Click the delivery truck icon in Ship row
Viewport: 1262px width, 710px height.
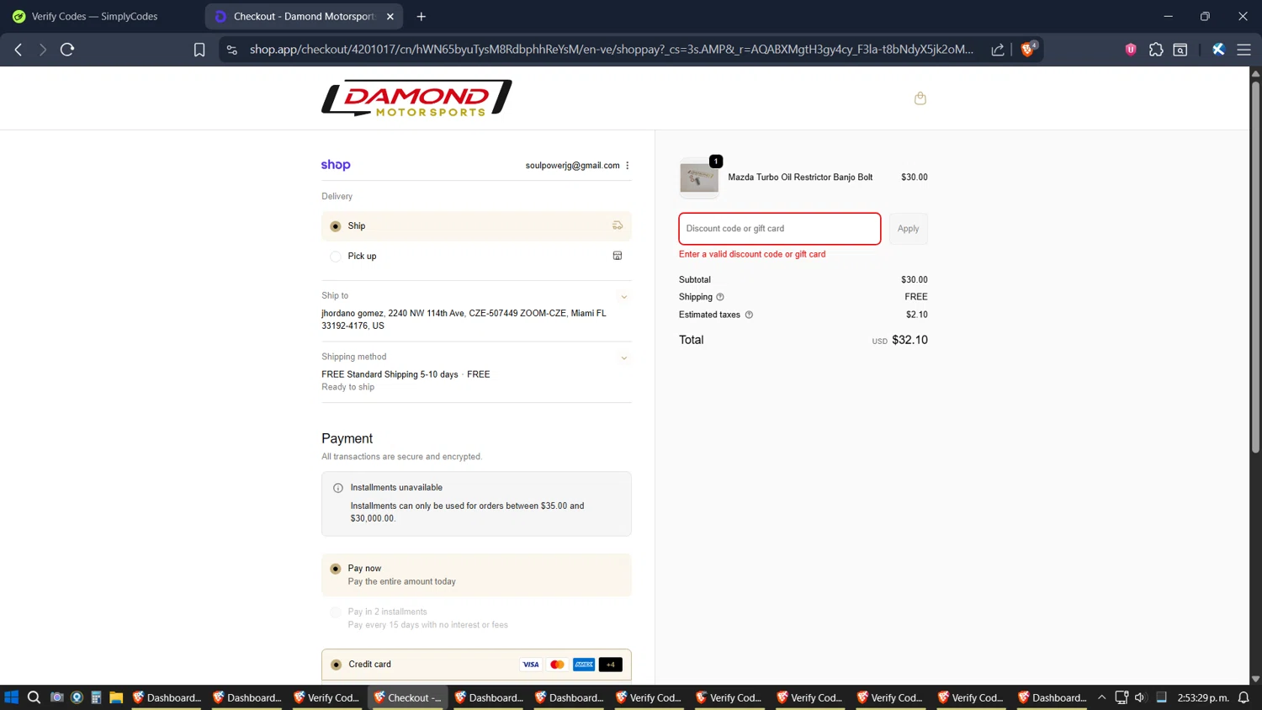(x=618, y=225)
